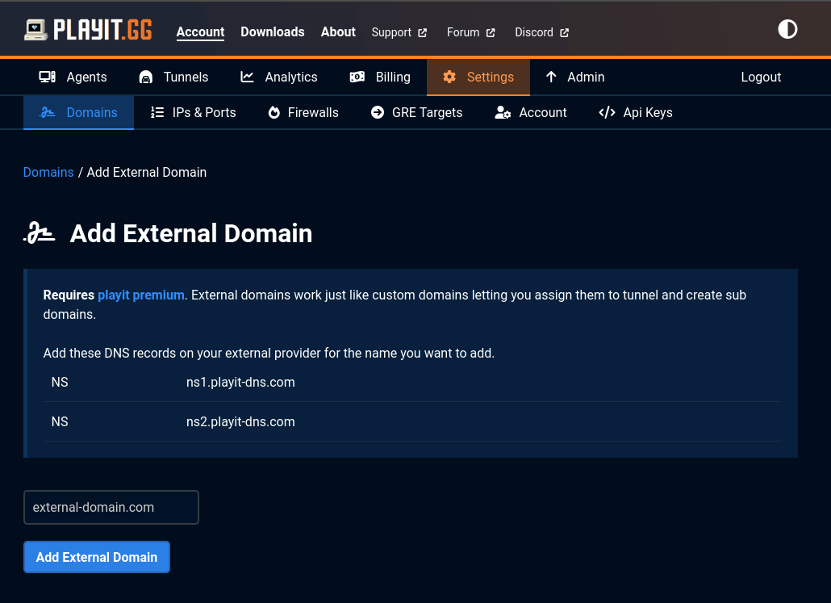Switch to the Domains tab
This screenshot has height=603, width=831.
[78, 112]
